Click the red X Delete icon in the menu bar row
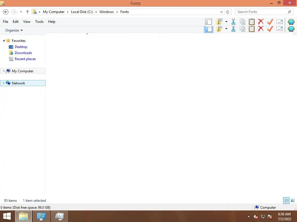The width and height of the screenshot is (297, 222). coord(261,22)
